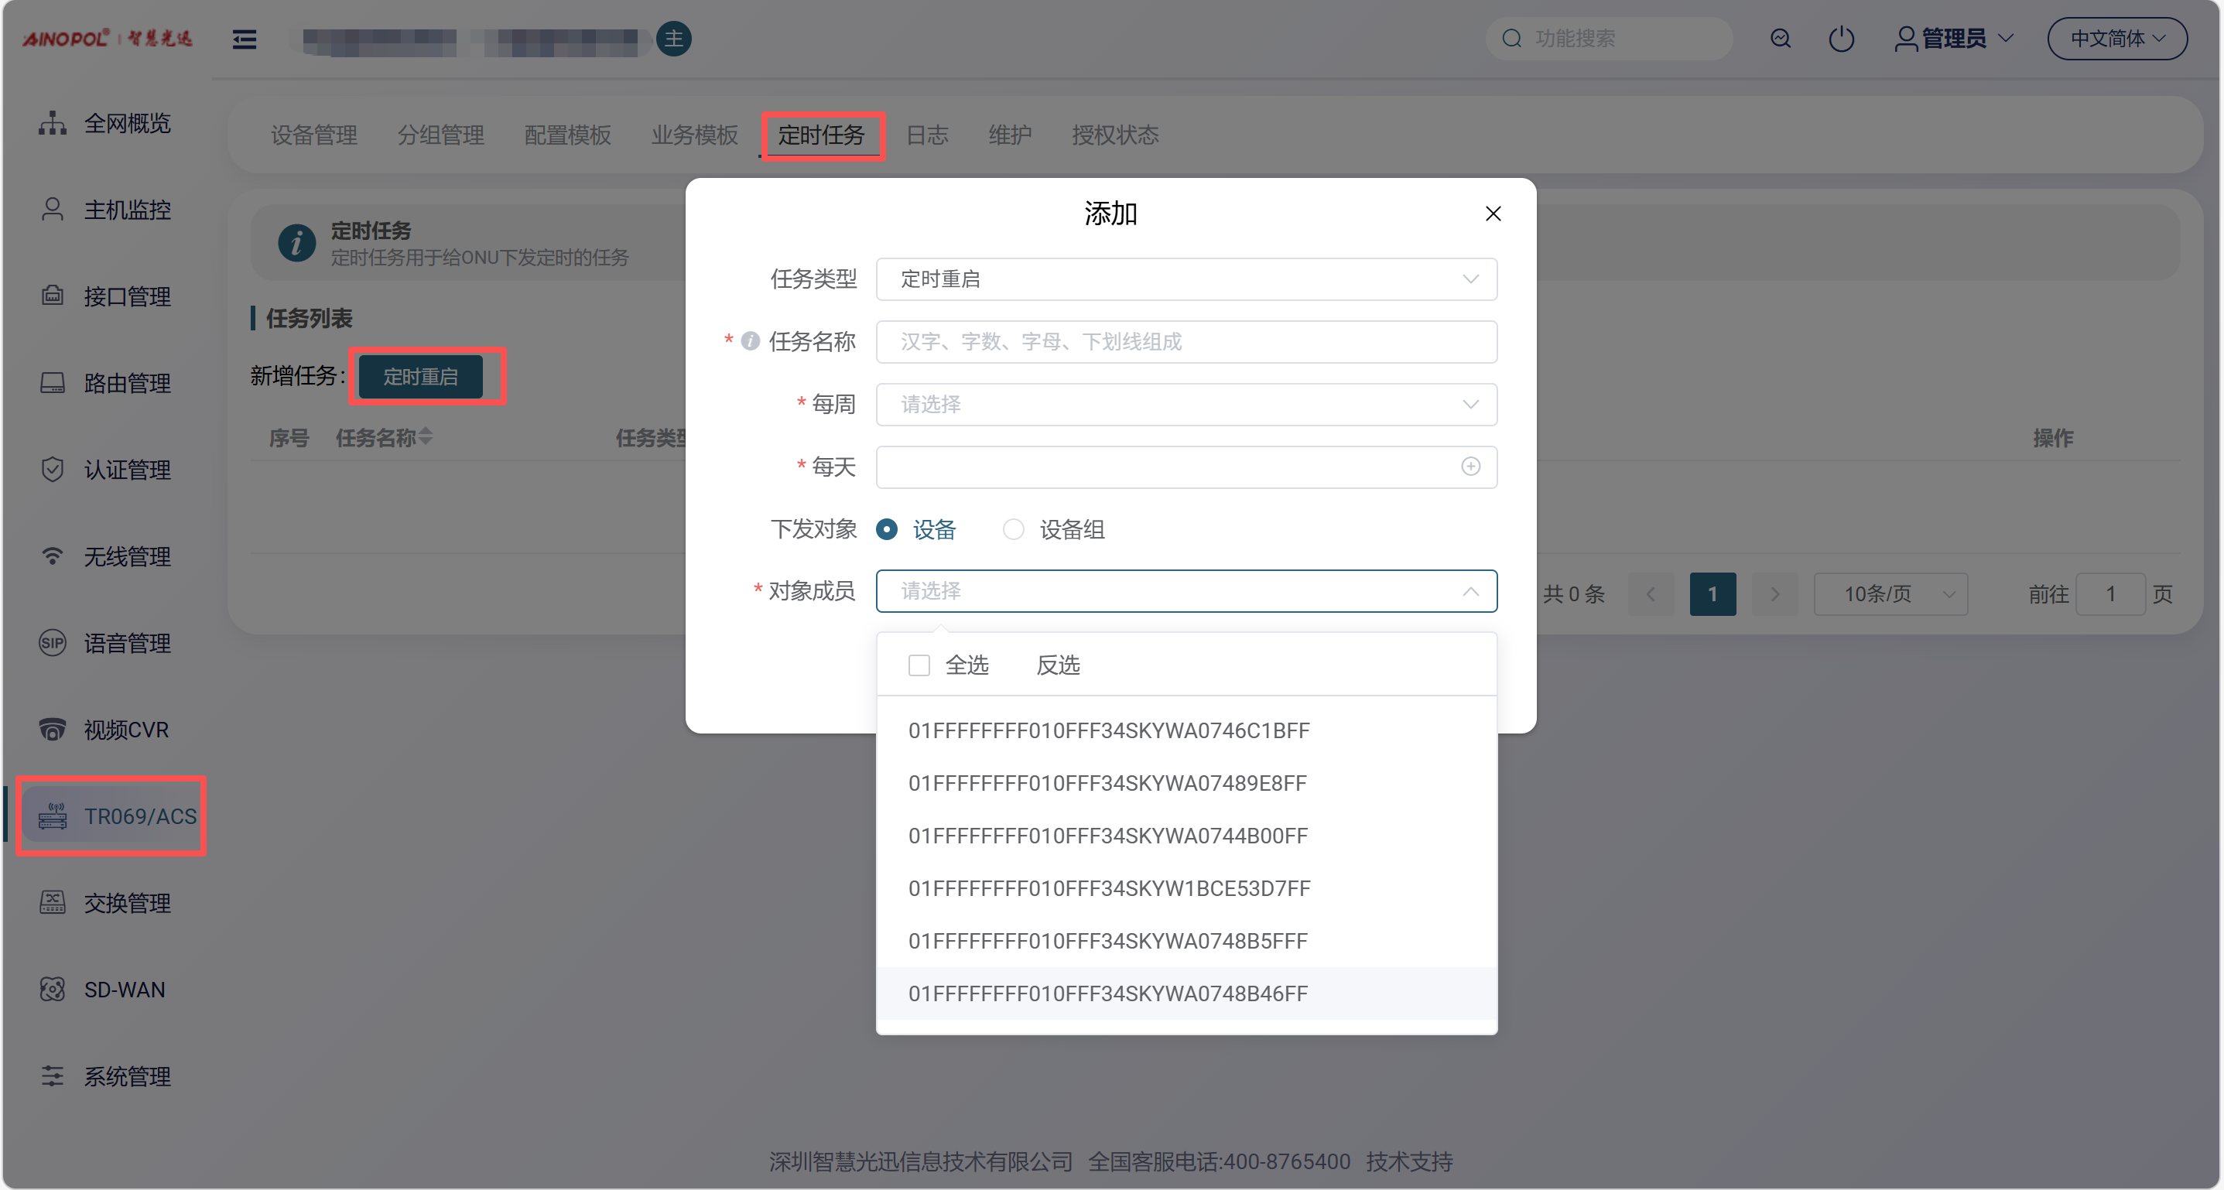Open the 中文简体 language dropdown
This screenshot has height=1190, width=2224.
2117,39
